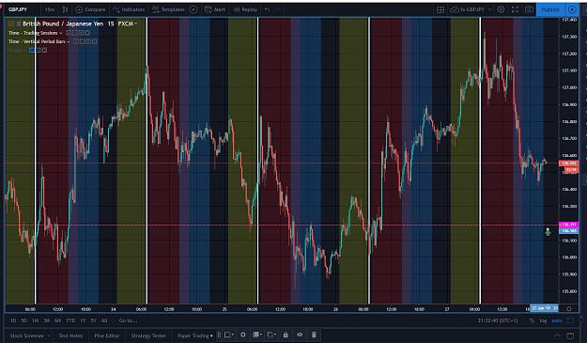Expand Time - Vertical Period Bars indicator menu
587x343 pixels.
pos(69,41)
